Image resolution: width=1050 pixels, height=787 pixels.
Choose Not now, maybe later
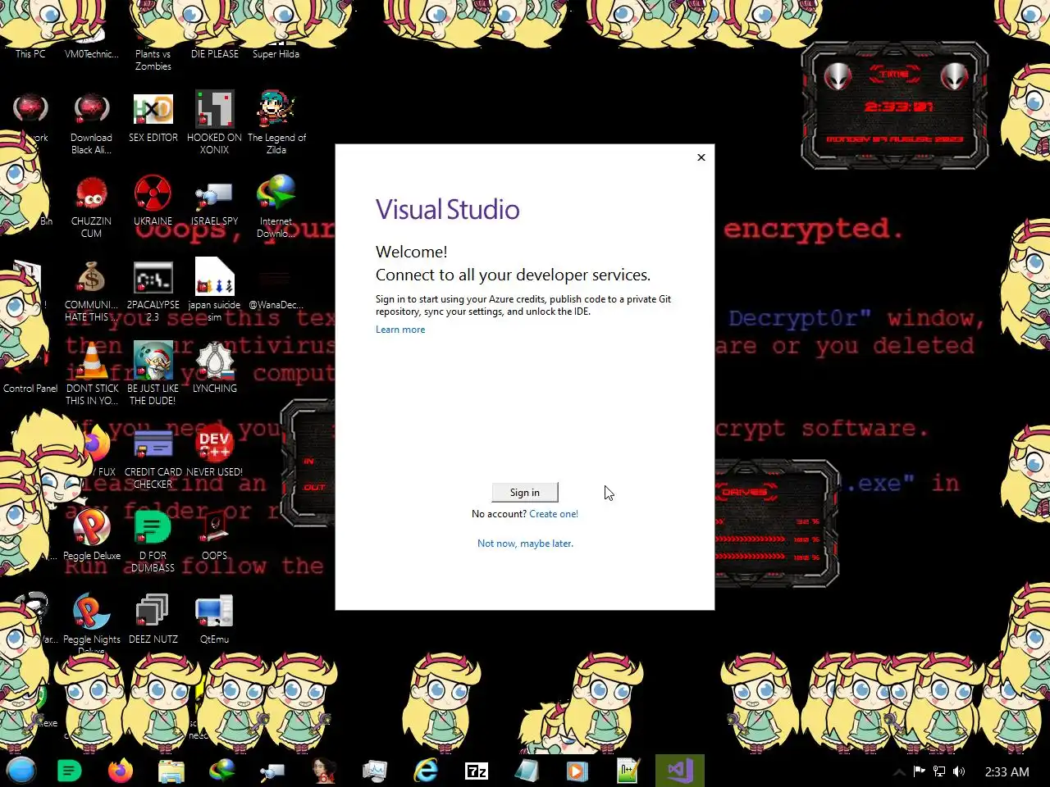[x=525, y=544]
